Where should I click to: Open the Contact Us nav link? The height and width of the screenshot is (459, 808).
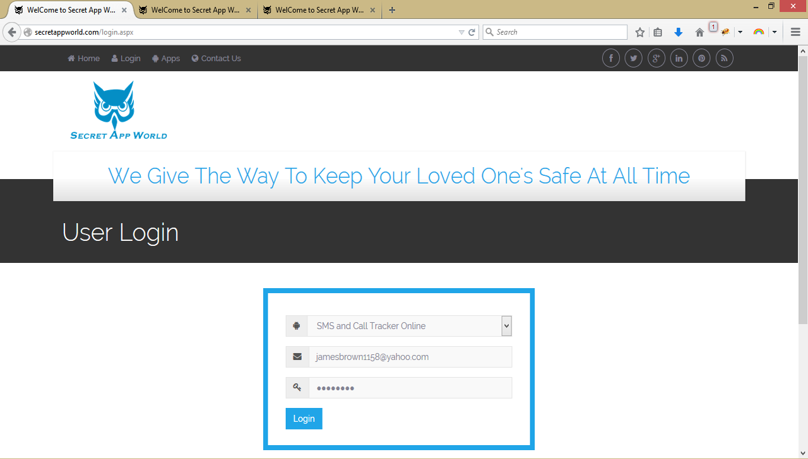216,59
